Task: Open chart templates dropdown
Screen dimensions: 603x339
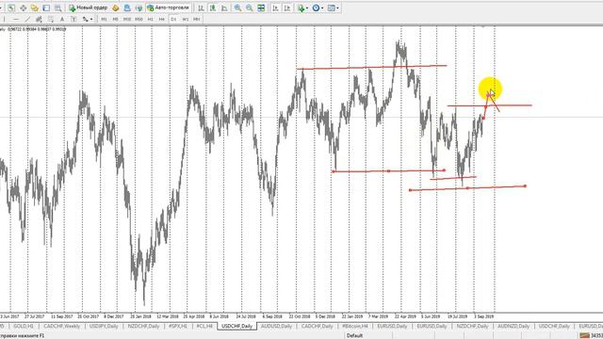Action: pyautogui.click(x=333, y=8)
